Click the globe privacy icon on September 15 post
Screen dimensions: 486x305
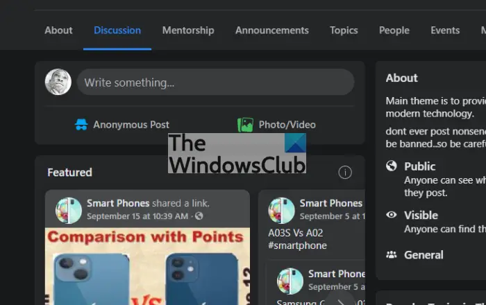(x=199, y=216)
